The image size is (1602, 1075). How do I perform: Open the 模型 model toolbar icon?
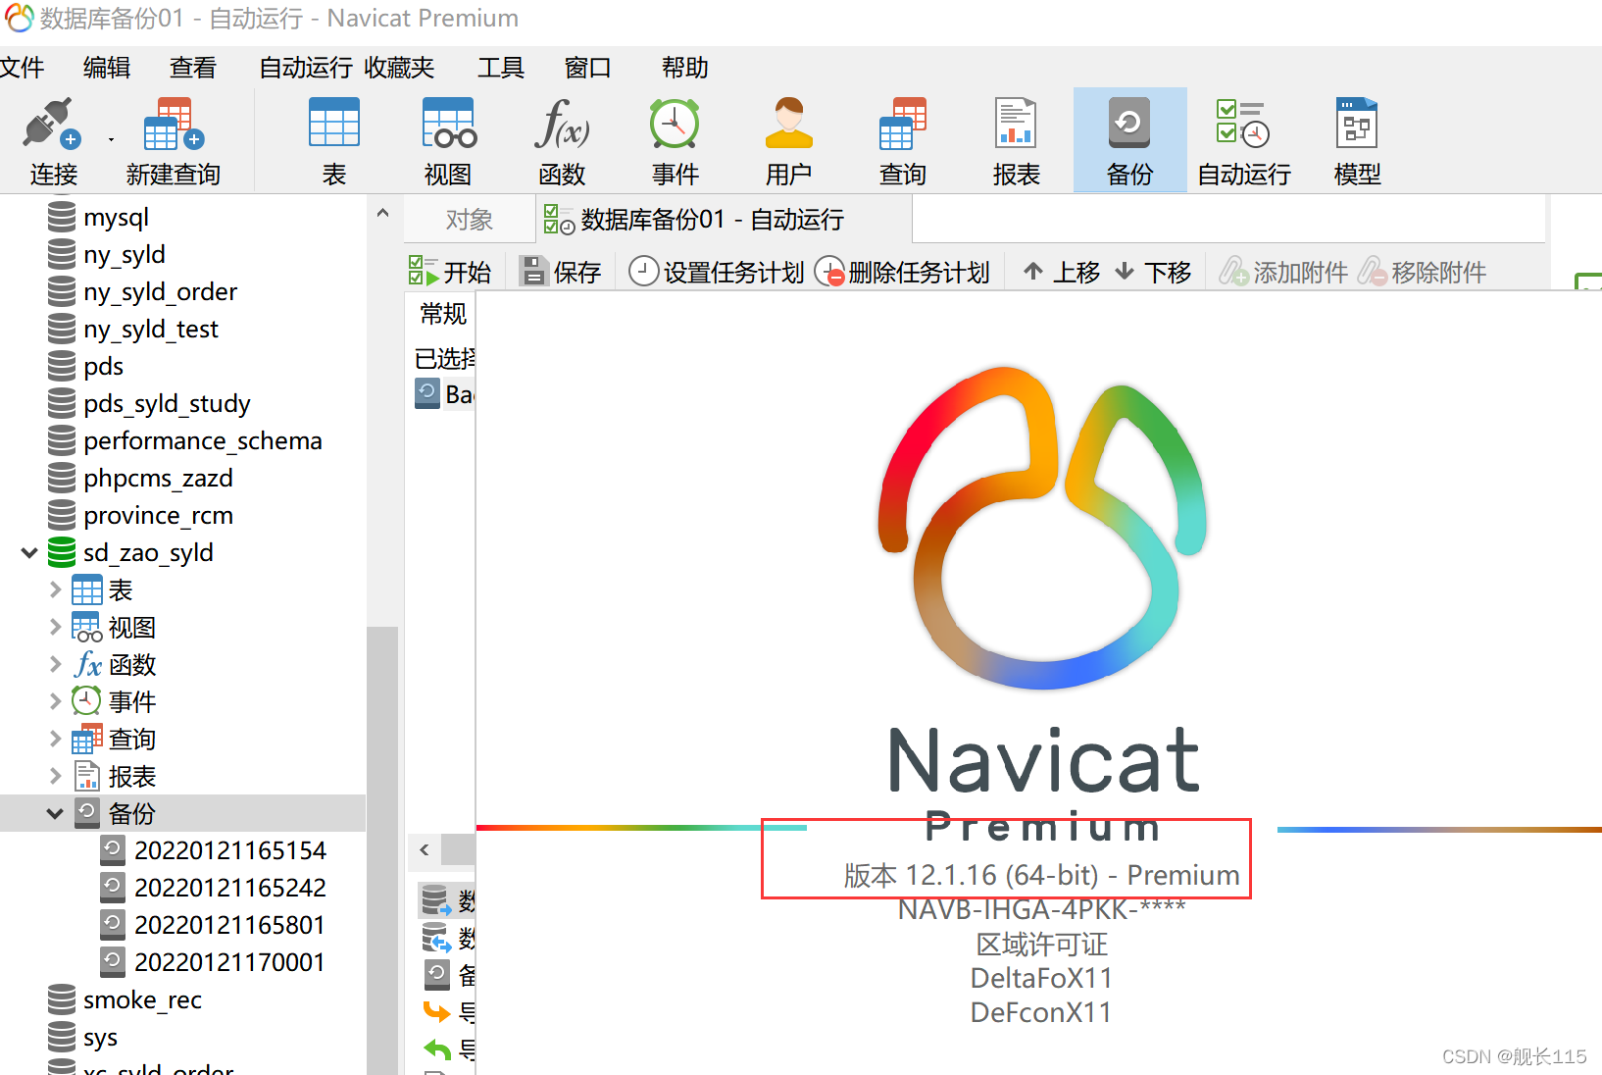[x=1358, y=141]
